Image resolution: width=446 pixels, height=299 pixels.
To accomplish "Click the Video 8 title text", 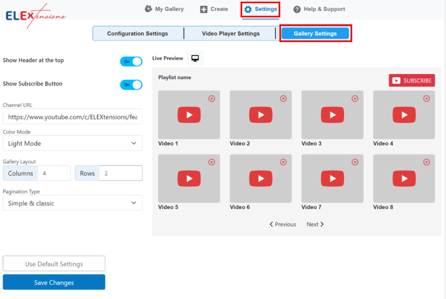I will click(383, 207).
